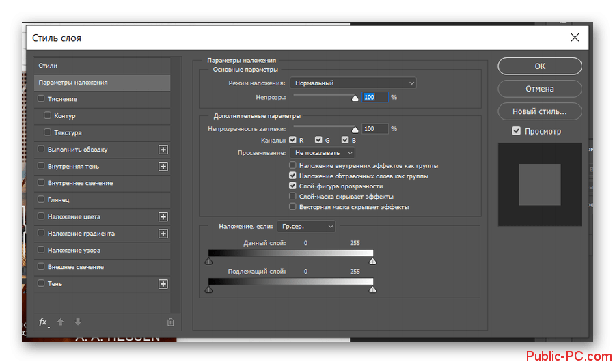Check Векторная маска скрывает эффекты

tap(292, 206)
